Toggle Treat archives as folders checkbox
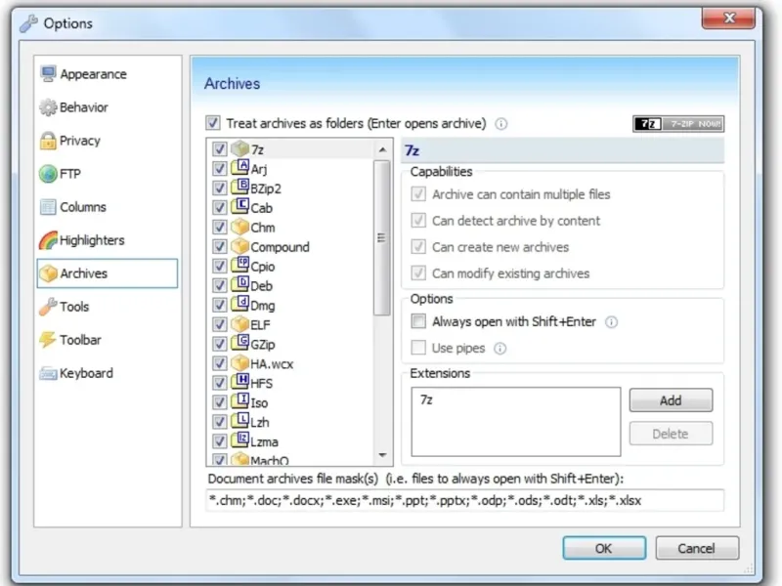The height and width of the screenshot is (586, 782). click(213, 123)
